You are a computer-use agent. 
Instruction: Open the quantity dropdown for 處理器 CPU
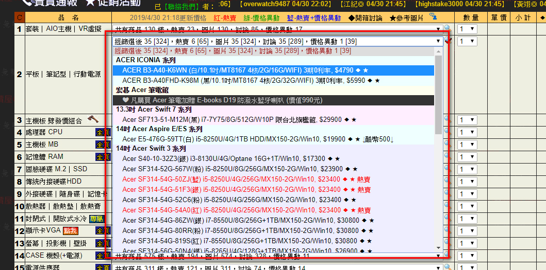[467, 132]
